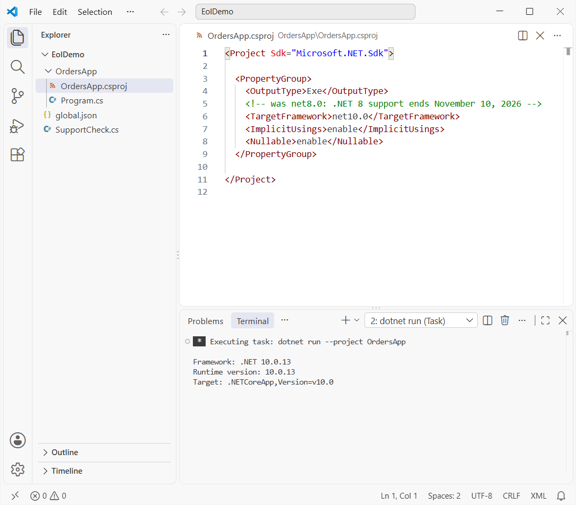Viewport: 576px width, 505px height.
Task: Open the Accounts menu icon
Action: [x=17, y=440]
